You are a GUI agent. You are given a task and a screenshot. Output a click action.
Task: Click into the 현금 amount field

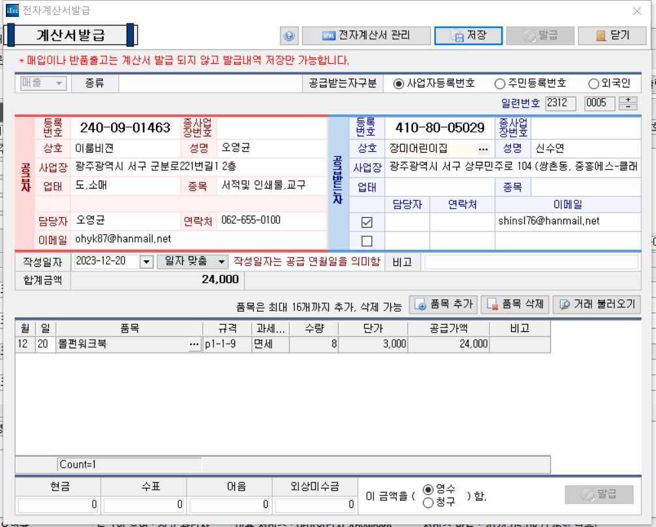tap(59, 504)
